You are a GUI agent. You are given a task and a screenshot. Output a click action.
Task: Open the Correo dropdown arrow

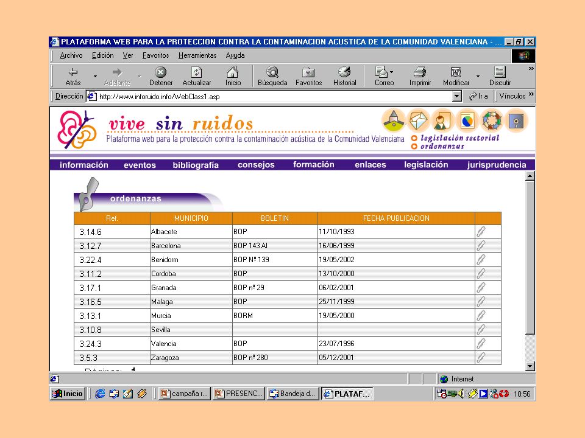391,72
